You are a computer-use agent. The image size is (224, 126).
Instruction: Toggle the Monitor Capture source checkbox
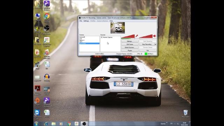[102, 37]
